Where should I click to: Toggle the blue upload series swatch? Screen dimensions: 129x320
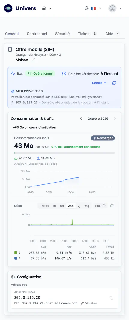pos(16,258)
